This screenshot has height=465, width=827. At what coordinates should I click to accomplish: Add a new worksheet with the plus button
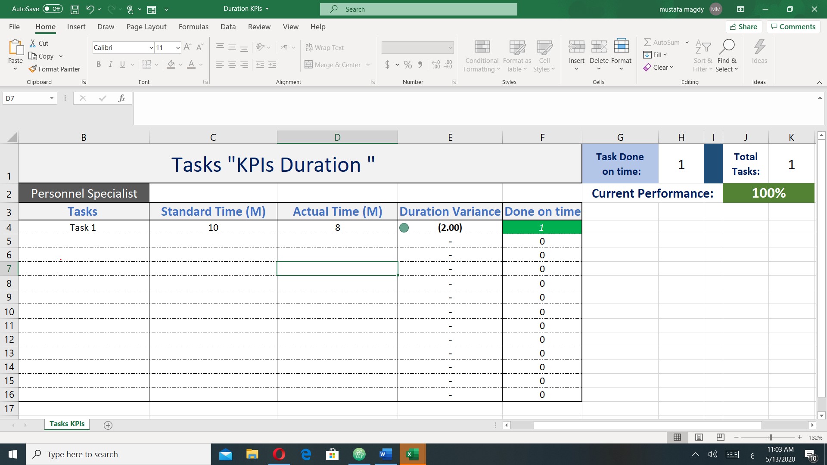pyautogui.click(x=108, y=425)
